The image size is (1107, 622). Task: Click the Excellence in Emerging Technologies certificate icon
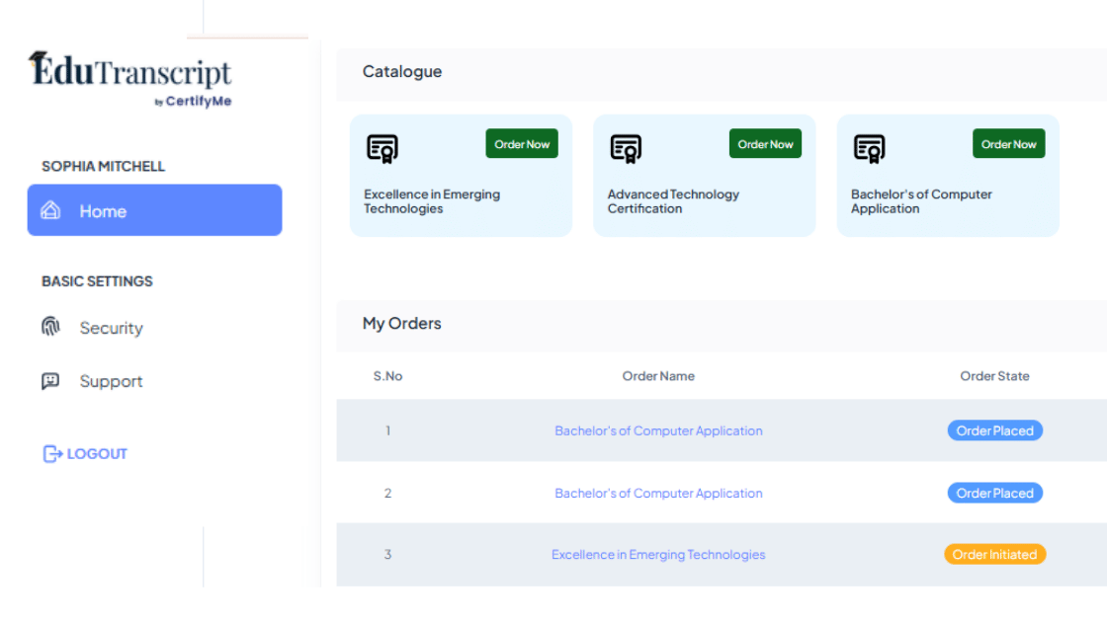pyautogui.click(x=383, y=148)
